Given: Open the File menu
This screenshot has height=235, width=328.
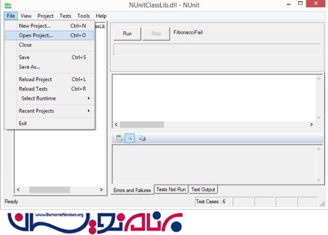Looking at the screenshot, I should click(11, 16).
